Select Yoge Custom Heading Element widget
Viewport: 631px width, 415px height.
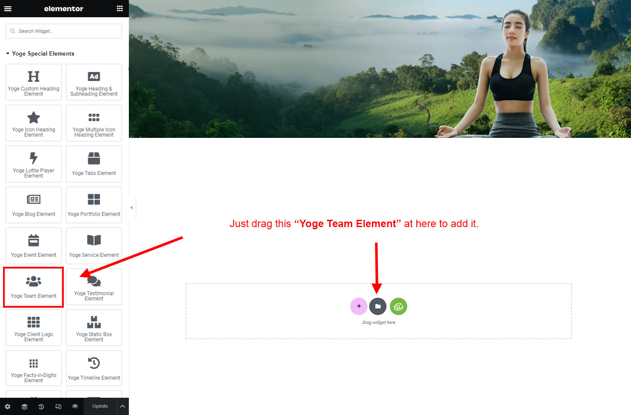tap(34, 82)
